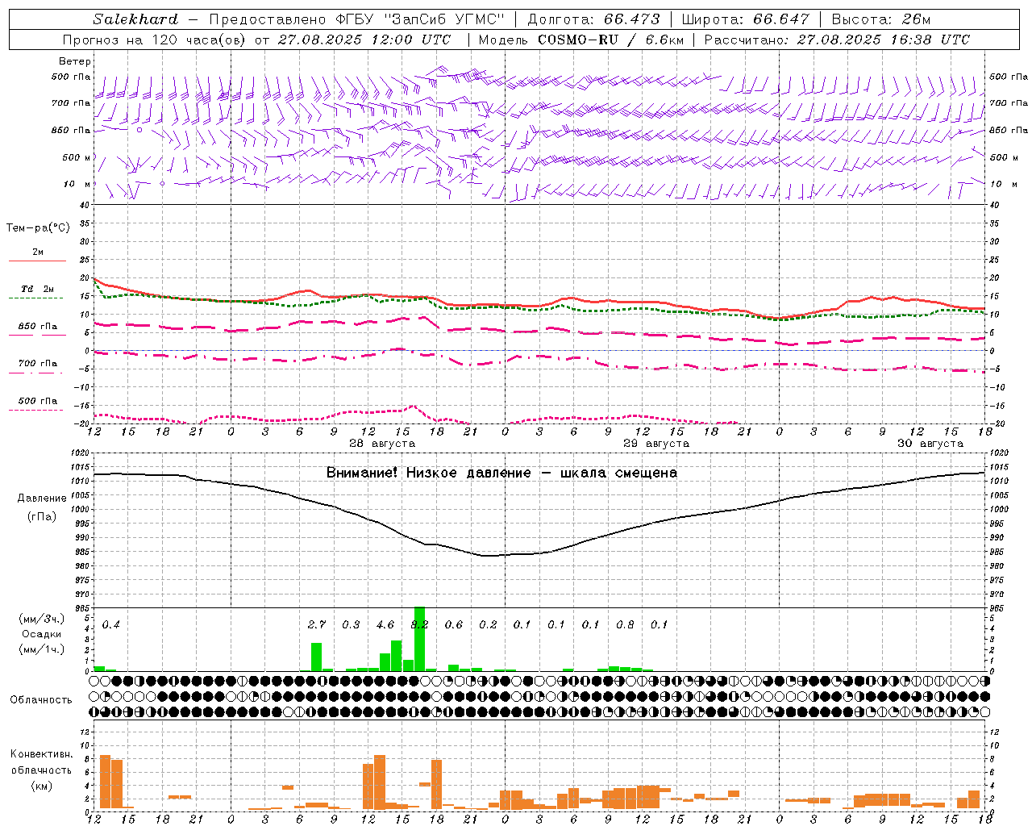Click the "28 августа" date label
The height and width of the screenshot is (826, 1032).
382,444
